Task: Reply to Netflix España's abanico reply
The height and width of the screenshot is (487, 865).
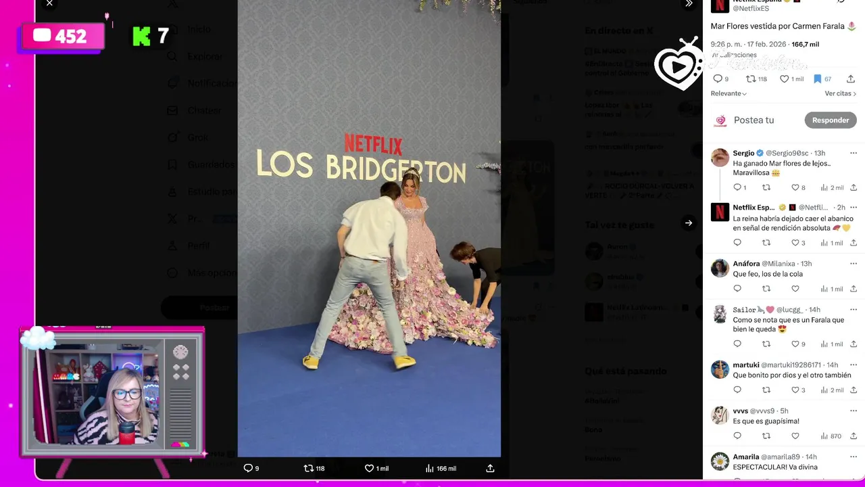Action: 737,243
